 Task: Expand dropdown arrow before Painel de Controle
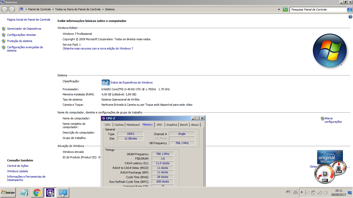click(x=26, y=9)
